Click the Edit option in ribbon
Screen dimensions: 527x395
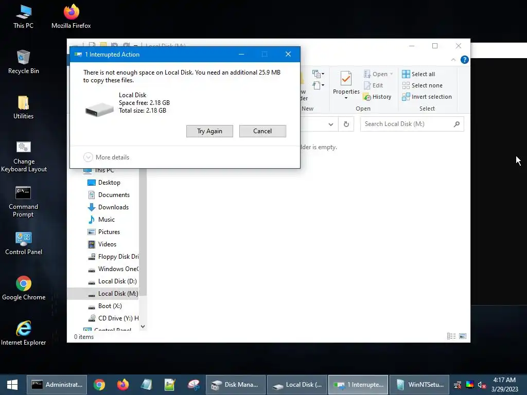(x=373, y=85)
